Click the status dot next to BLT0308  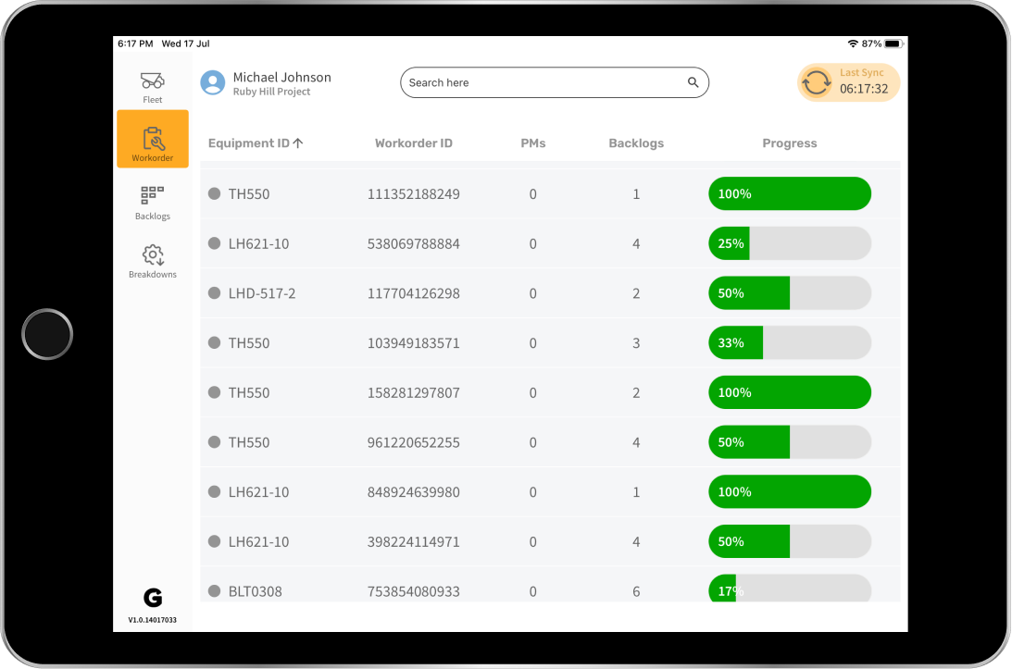(214, 591)
